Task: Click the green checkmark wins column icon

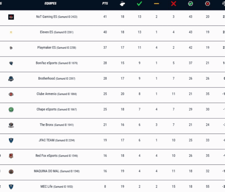Action: [x=139, y=4]
